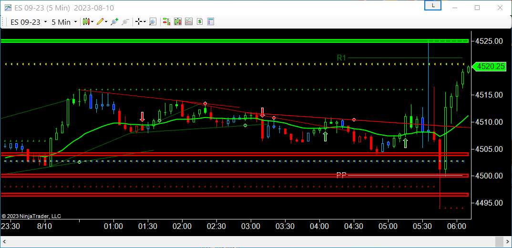Click the 01:30 time axis label
Screen dimensions: 512x248
148,226
